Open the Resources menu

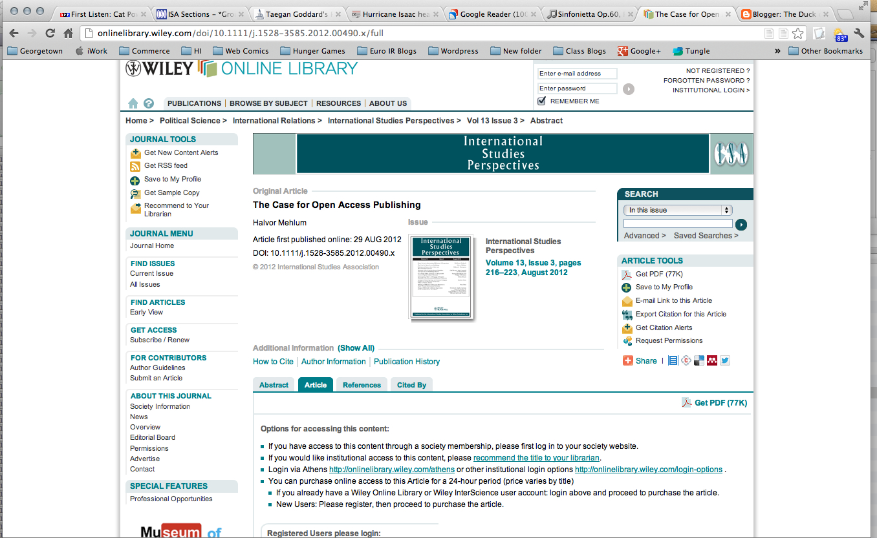(338, 103)
